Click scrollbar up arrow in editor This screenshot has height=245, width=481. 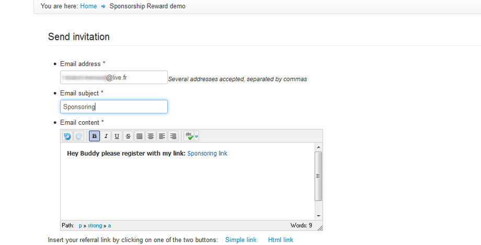tap(318, 147)
